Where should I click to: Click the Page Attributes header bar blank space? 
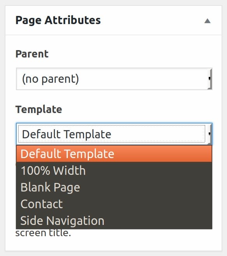tap(152, 21)
